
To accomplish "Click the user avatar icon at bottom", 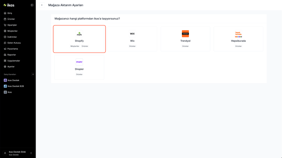I will pos(5,153).
